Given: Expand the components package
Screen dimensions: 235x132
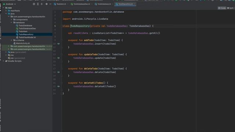Looking at the screenshot, I should [x=11, y=19].
